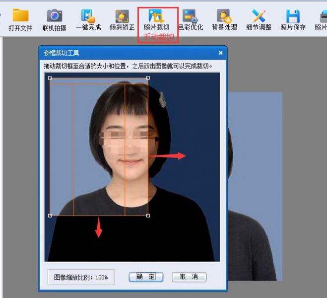This screenshot has height=298, width=327.
Task: Open the 背景处理 background tool
Action: coord(224,20)
